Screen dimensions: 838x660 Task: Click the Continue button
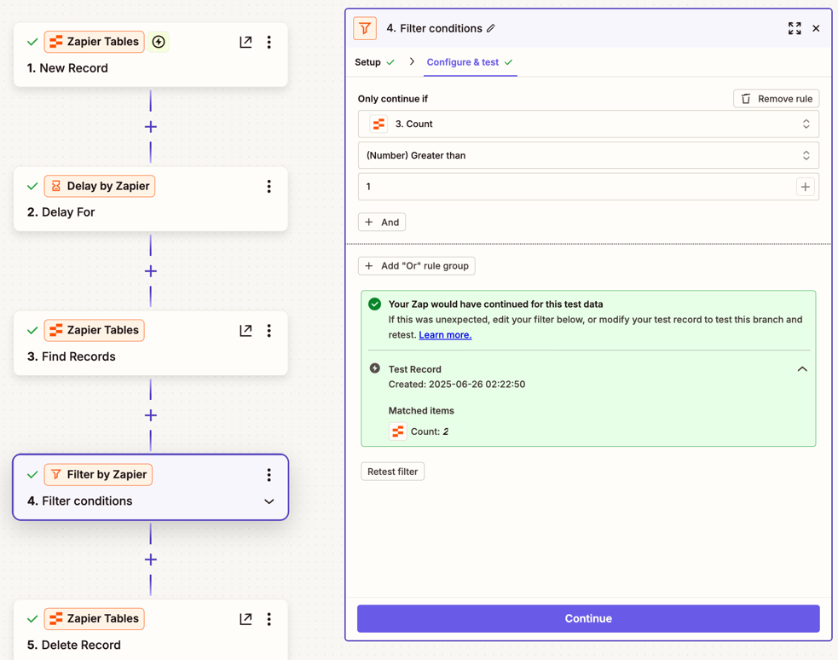[x=588, y=618]
